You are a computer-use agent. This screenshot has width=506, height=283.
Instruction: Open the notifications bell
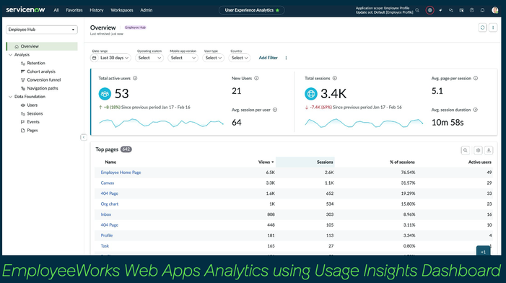point(482,10)
